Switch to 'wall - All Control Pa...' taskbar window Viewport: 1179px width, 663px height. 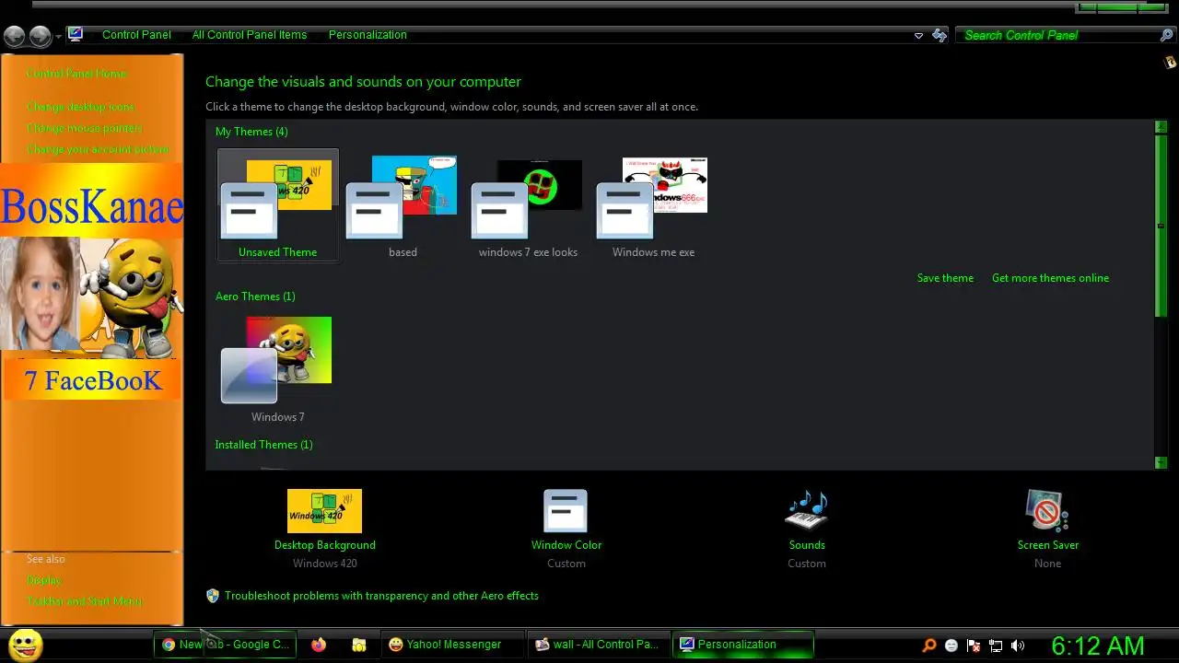coord(598,645)
